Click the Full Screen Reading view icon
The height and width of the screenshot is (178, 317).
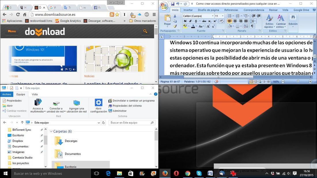pos(256,82)
